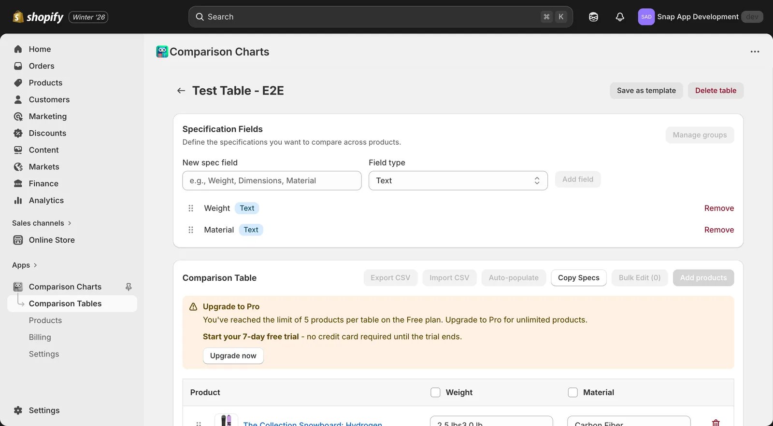Image resolution: width=773 pixels, height=426 pixels.
Task: Click the Comparison Charts owl logo in header
Action: tap(162, 52)
